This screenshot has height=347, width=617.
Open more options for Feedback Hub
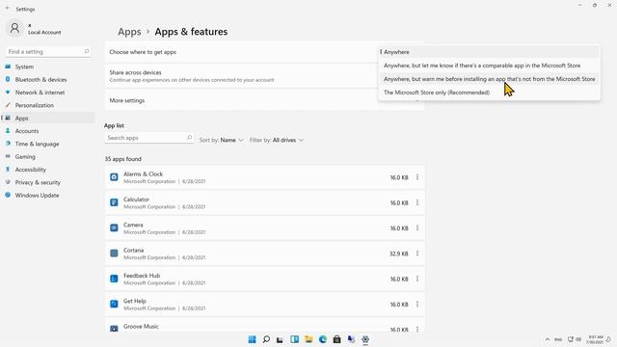tap(417, 279)
